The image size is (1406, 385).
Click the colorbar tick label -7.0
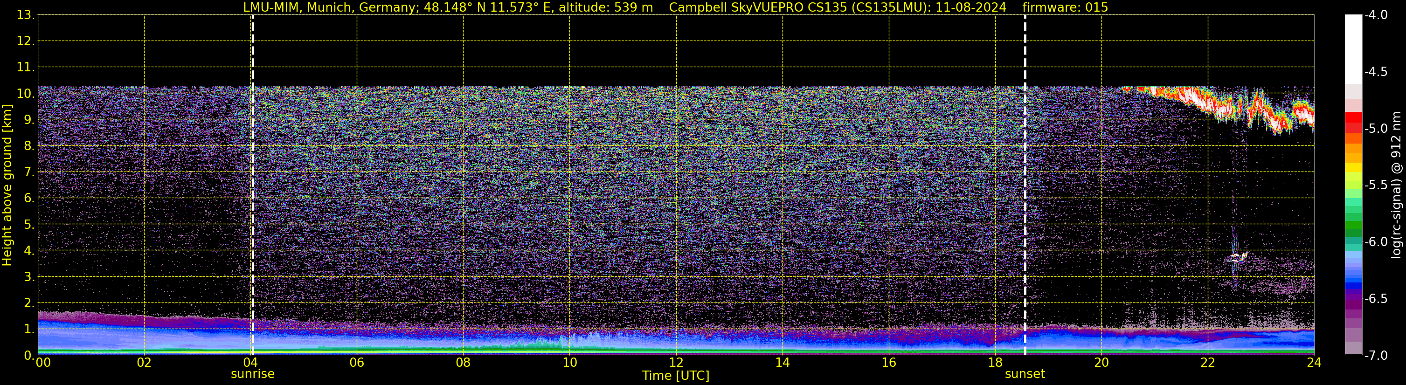coord(1375,356)
